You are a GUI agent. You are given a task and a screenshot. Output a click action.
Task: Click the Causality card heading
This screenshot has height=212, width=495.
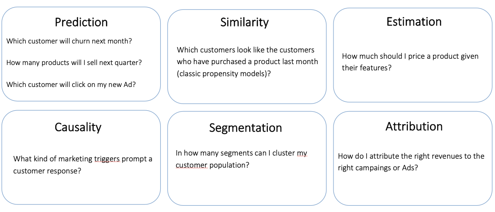(x=78, y=127)
